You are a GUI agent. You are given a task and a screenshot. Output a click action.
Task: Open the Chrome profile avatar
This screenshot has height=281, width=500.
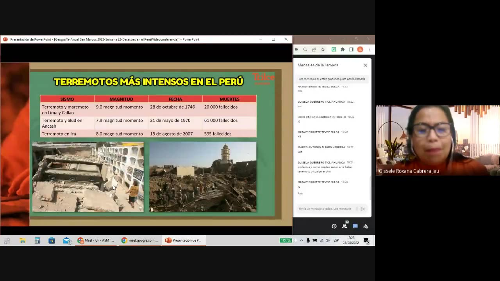pyautogui.click(x=360, y=50)
